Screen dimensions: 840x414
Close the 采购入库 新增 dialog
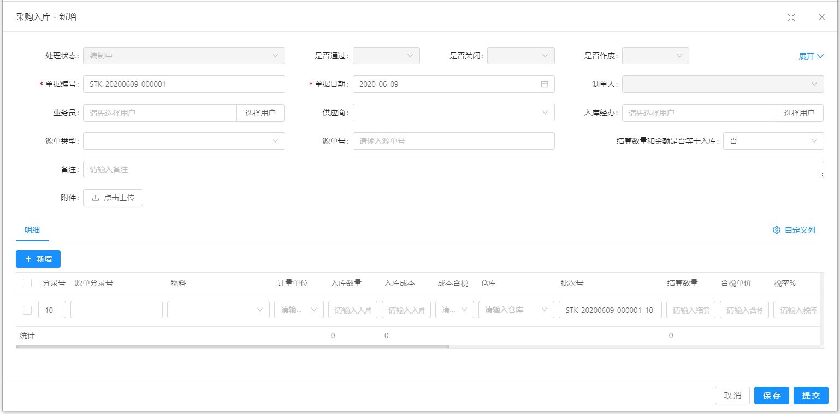[821, 17]
